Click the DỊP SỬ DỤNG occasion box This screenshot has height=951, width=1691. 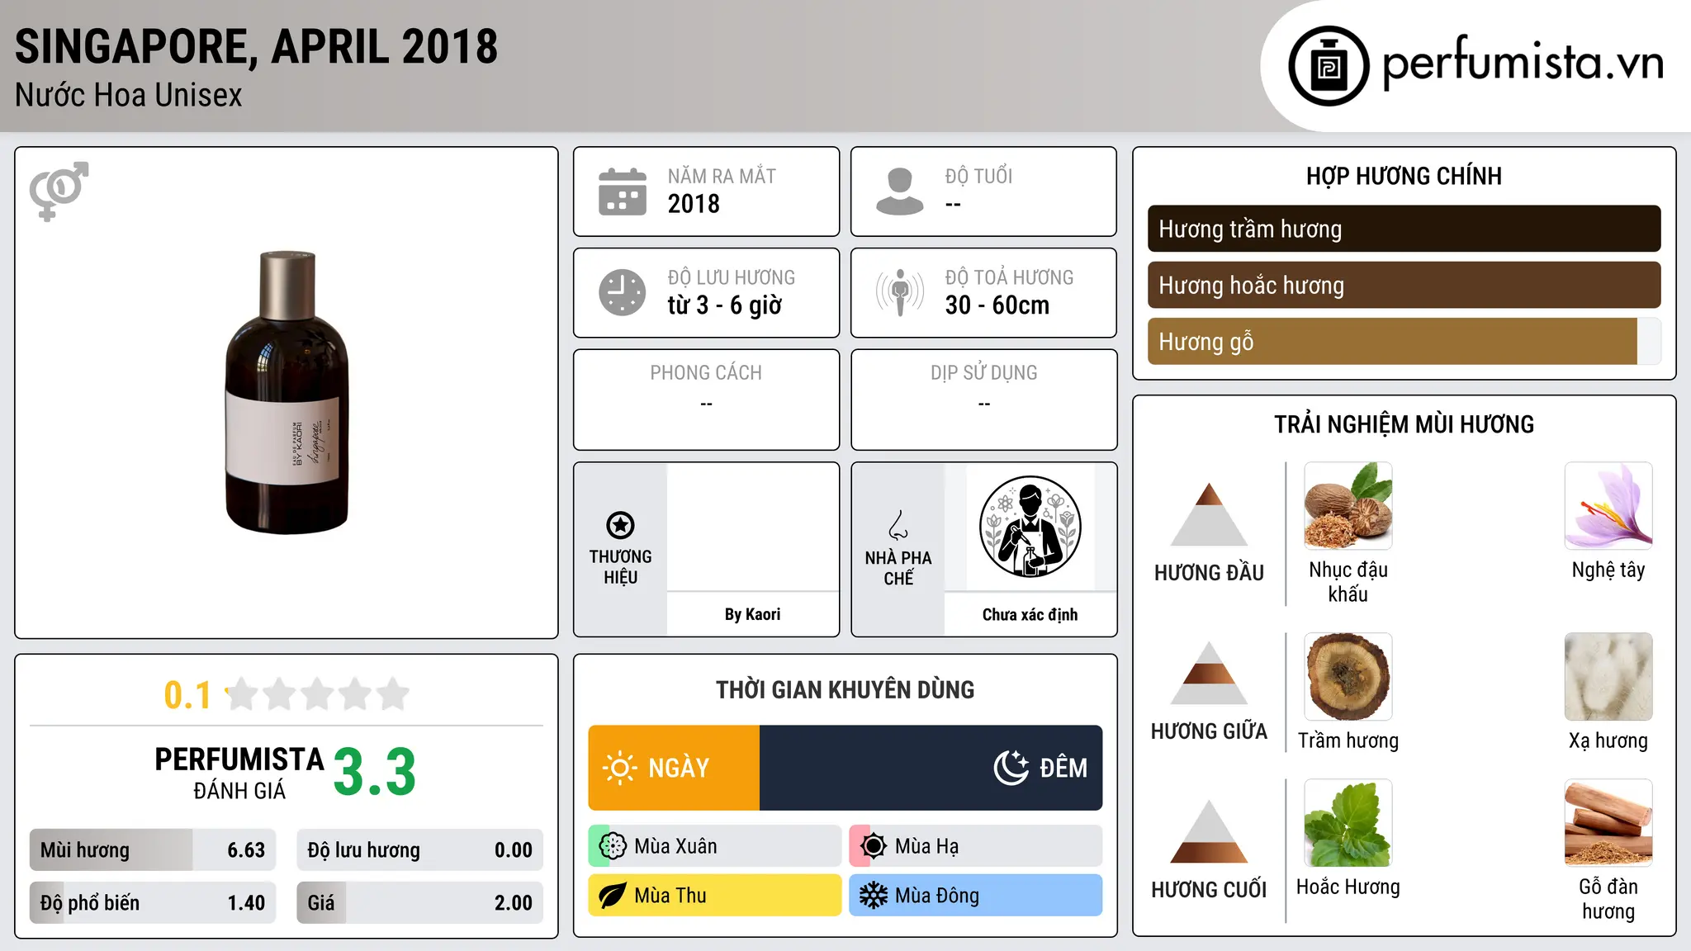coord(984,400)
